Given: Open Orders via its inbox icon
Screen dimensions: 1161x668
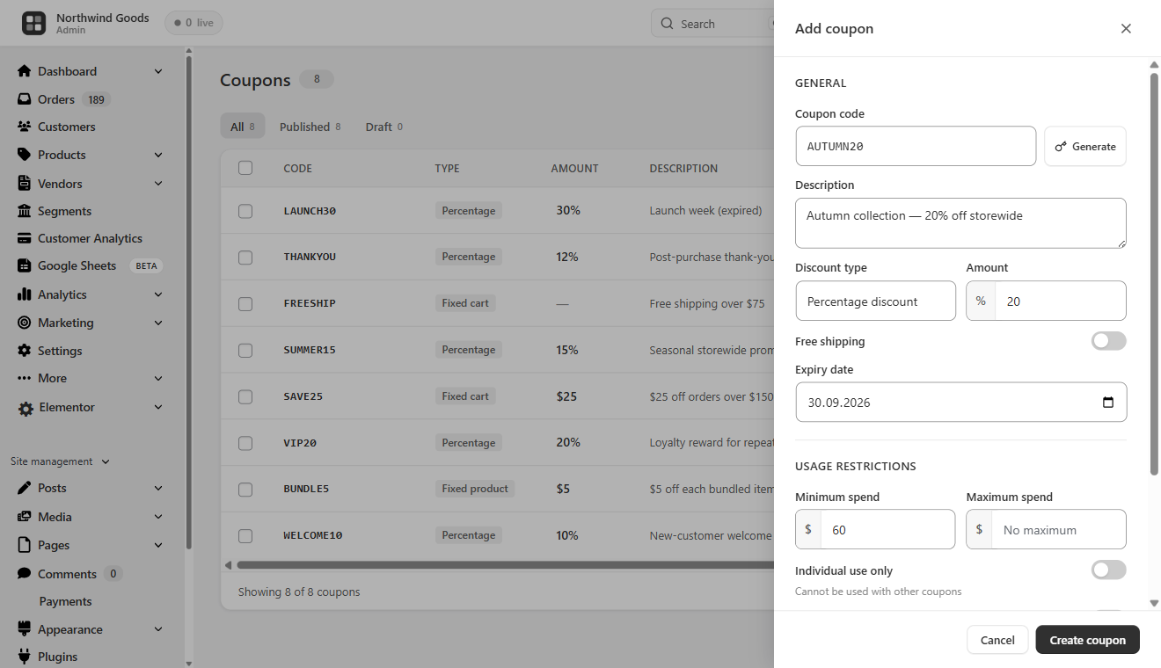Looking at the screenshot, I should [25, 99].
